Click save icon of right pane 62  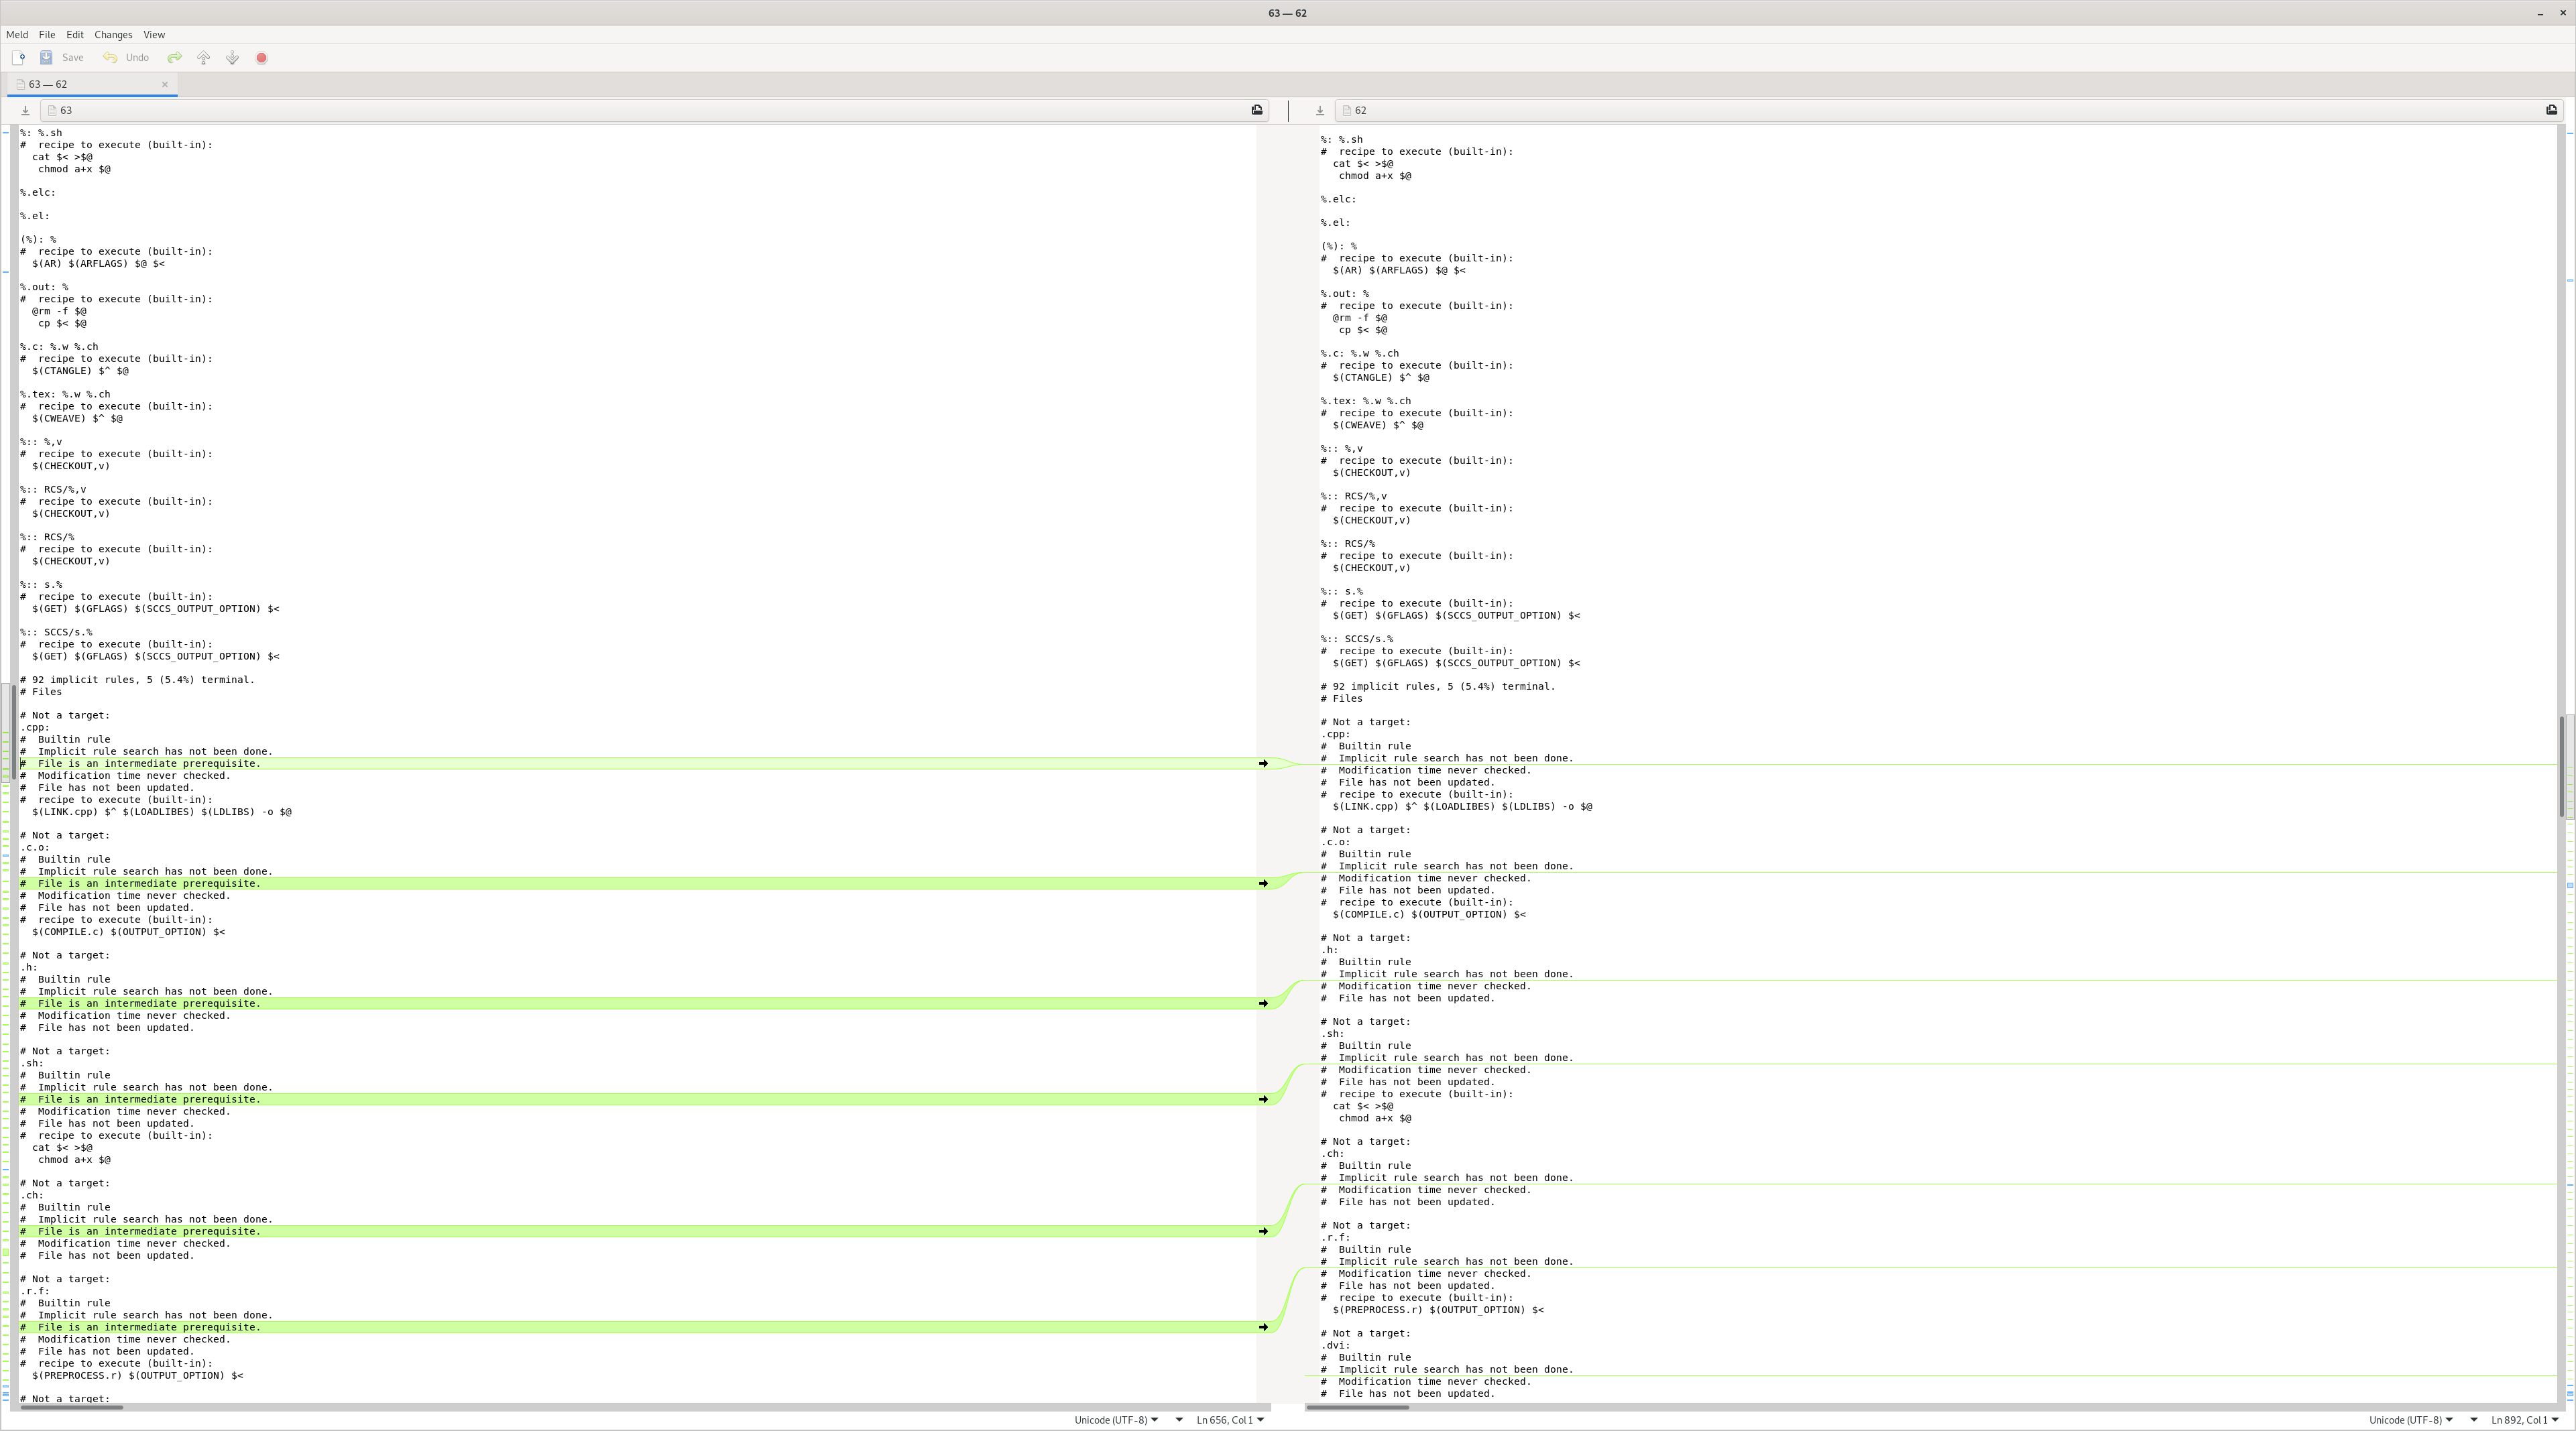tap(1319, 111)
